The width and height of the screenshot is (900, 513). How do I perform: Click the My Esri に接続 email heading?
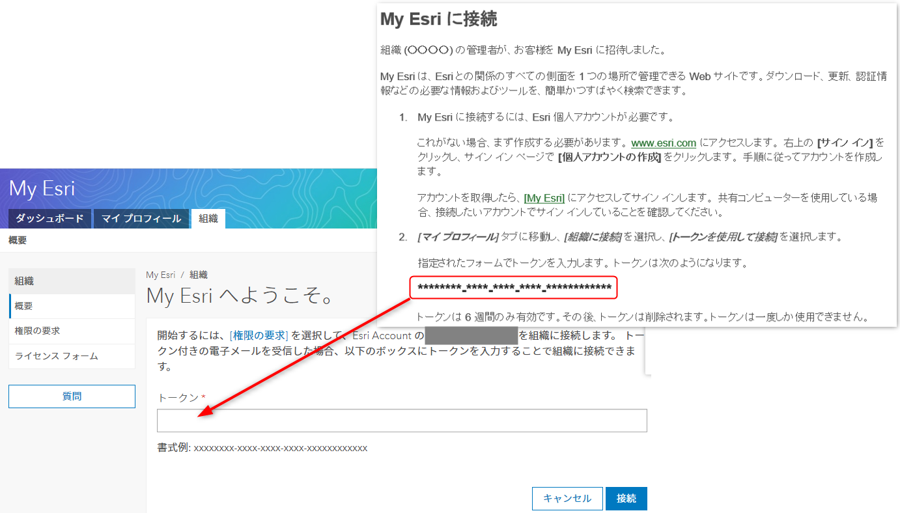(x=439, y=19)
